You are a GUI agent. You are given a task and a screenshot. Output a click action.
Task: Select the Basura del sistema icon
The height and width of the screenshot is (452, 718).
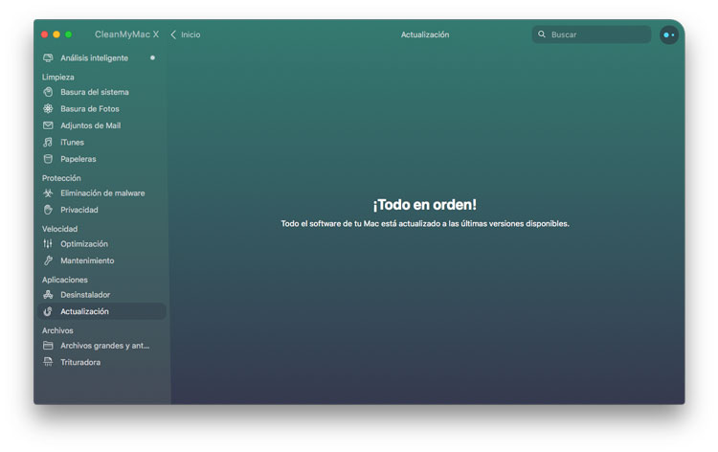pos(48,92)
